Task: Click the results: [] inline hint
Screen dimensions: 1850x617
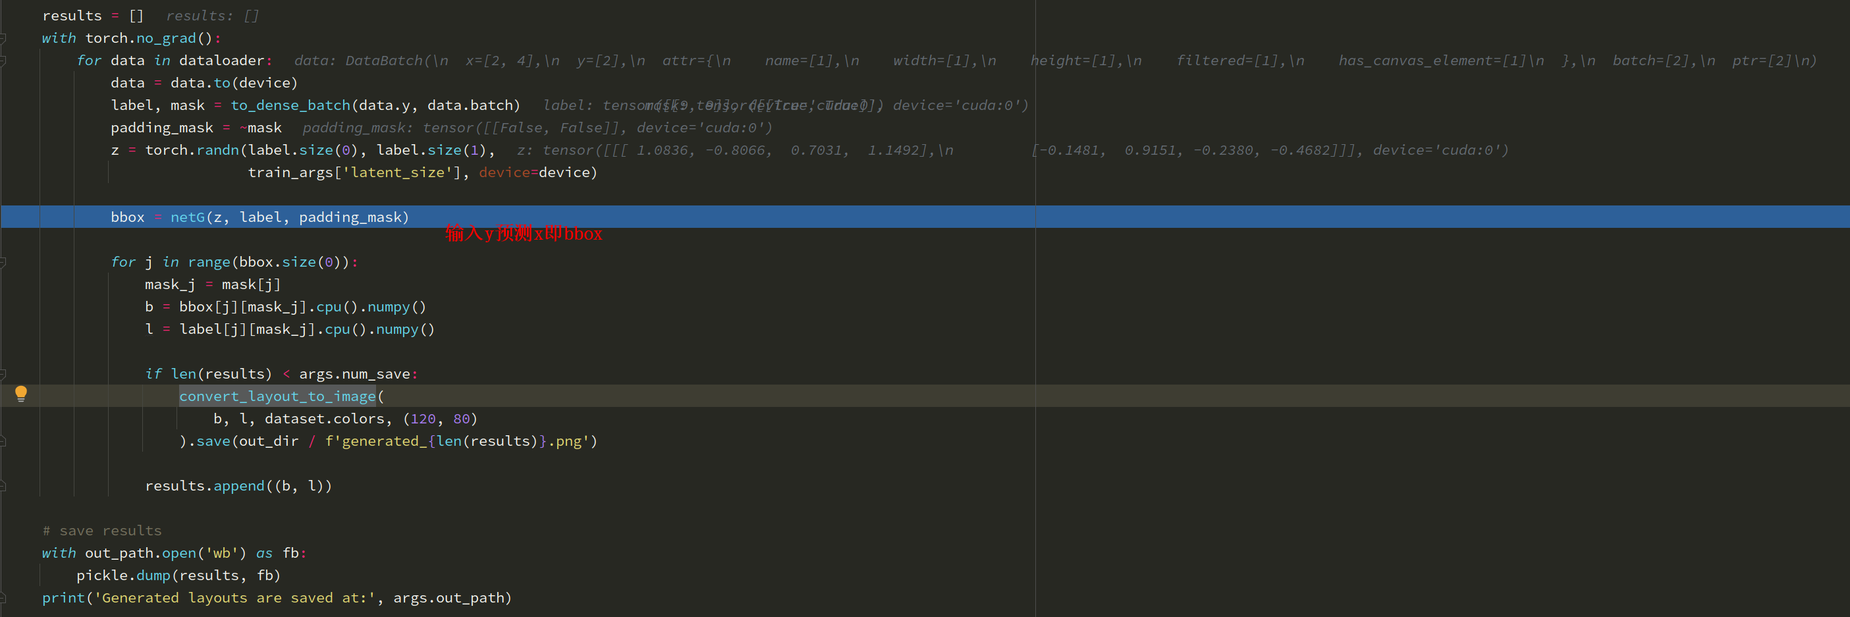Action: tap(211, 14)
